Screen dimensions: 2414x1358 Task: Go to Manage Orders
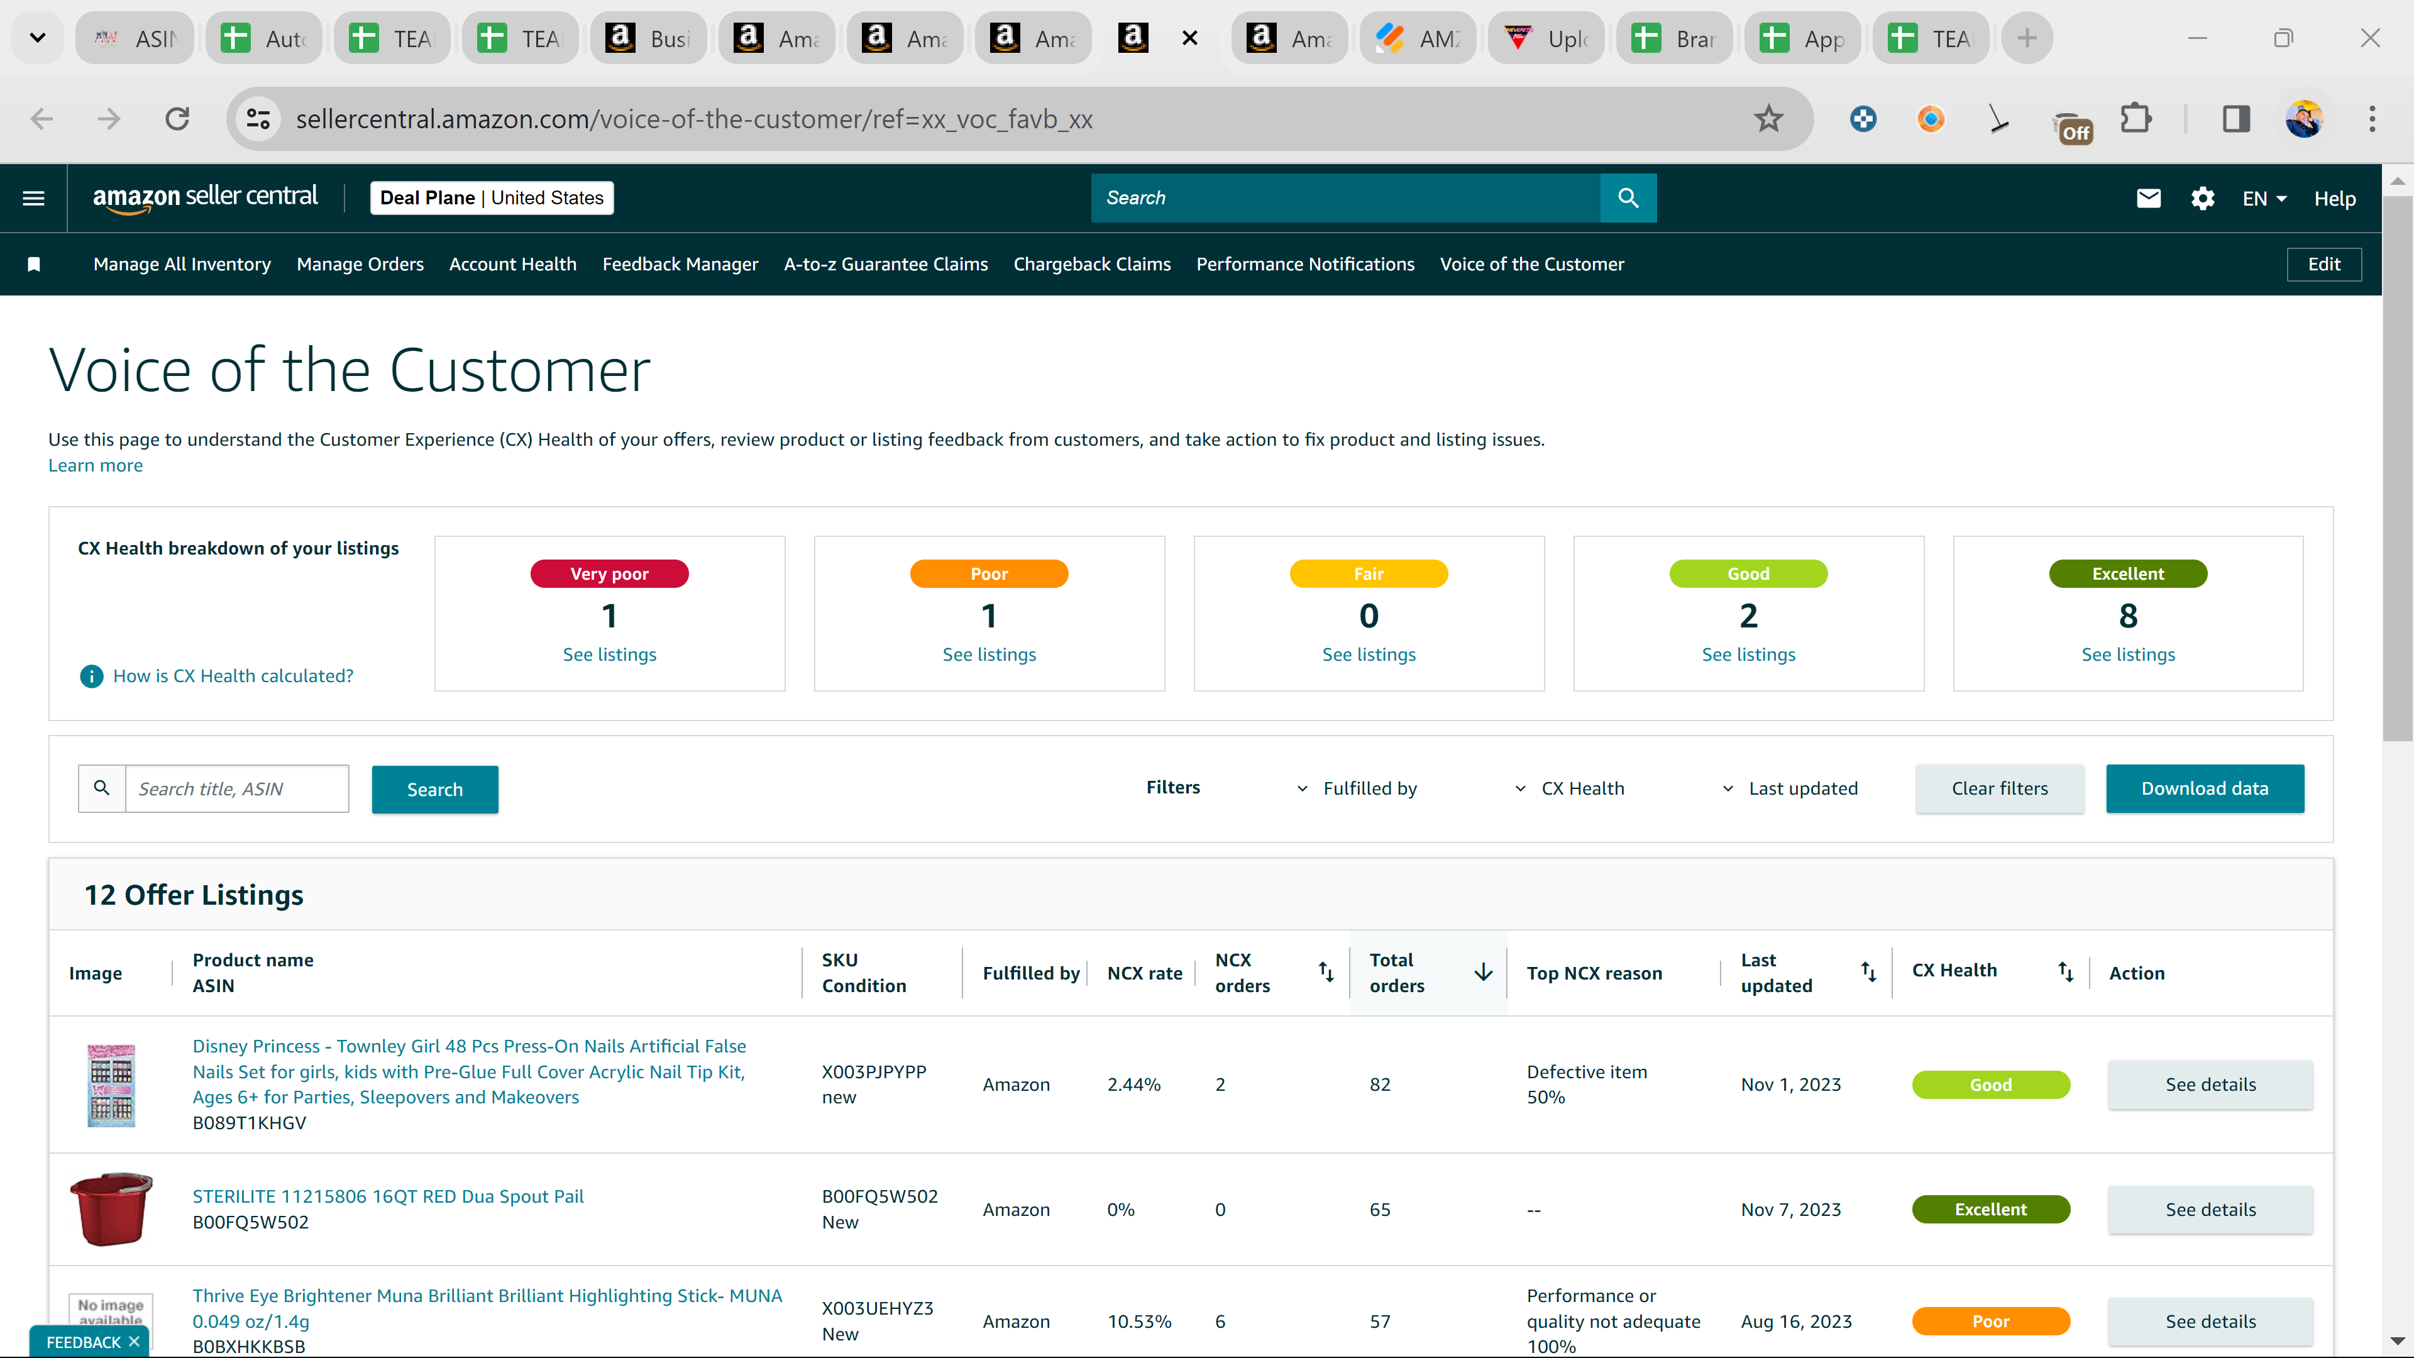[x=360, y=264]
